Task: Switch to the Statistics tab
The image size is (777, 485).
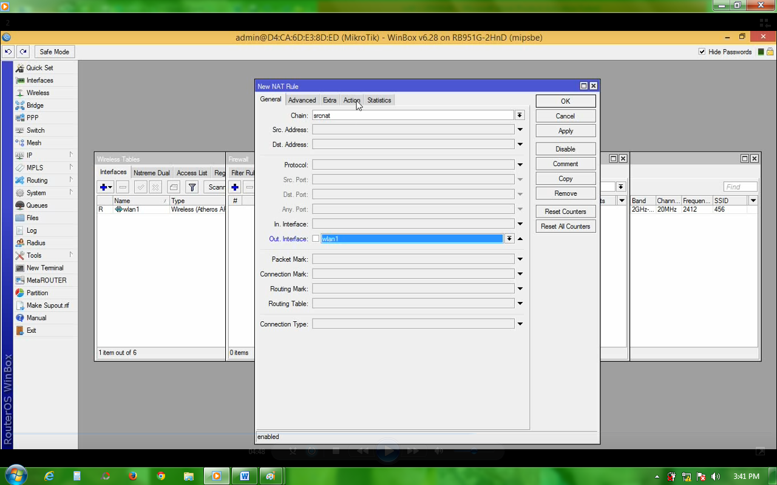Action: [379, 100]
